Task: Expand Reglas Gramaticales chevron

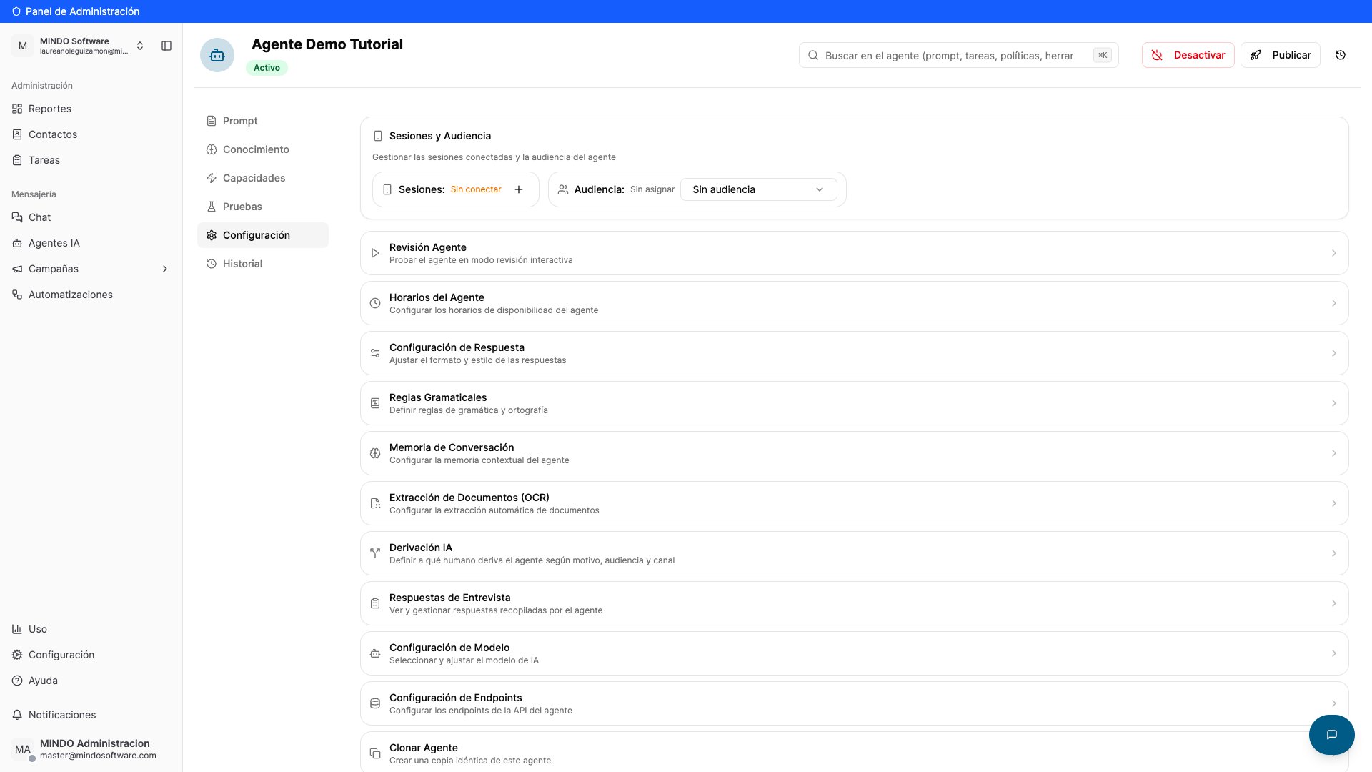Action: tap(1333, 403)
